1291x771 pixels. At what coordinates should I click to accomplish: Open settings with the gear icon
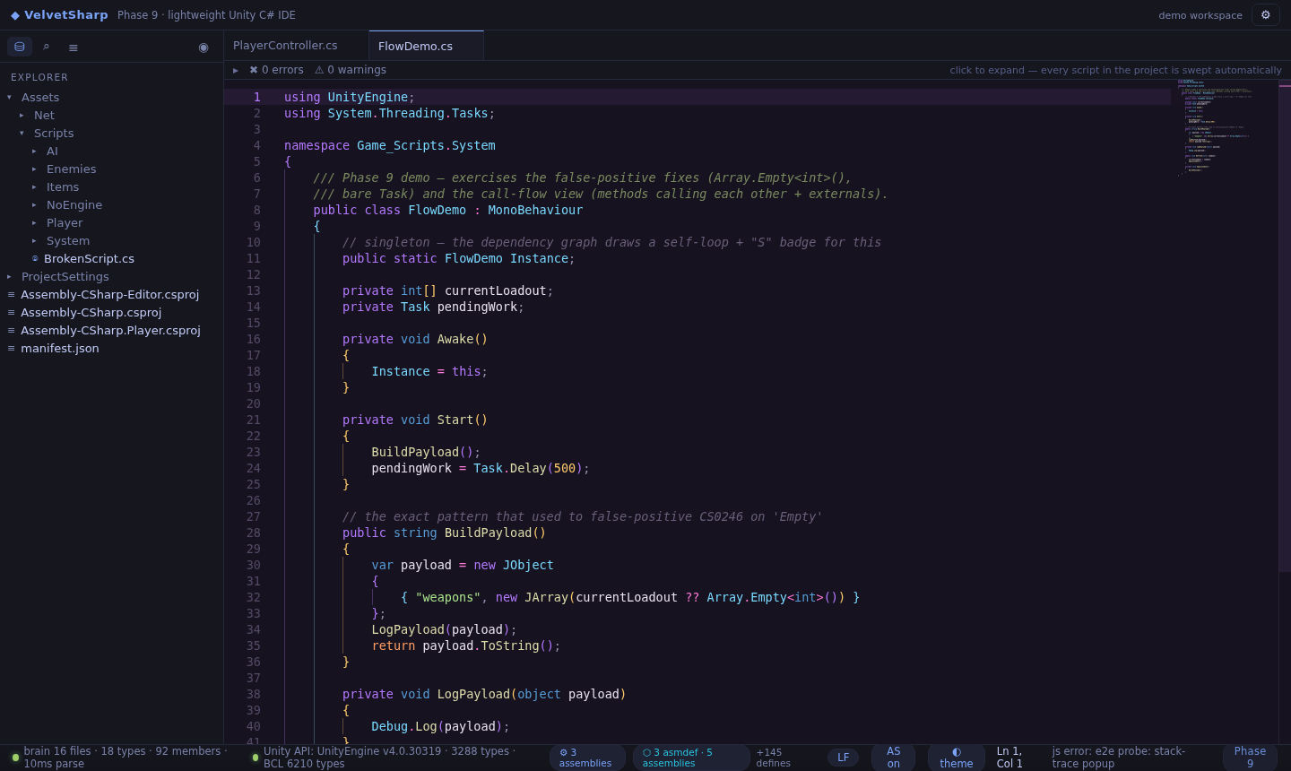[1266, 15]
